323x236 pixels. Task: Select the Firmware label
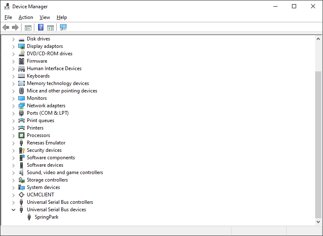click(x=37, y=61)
